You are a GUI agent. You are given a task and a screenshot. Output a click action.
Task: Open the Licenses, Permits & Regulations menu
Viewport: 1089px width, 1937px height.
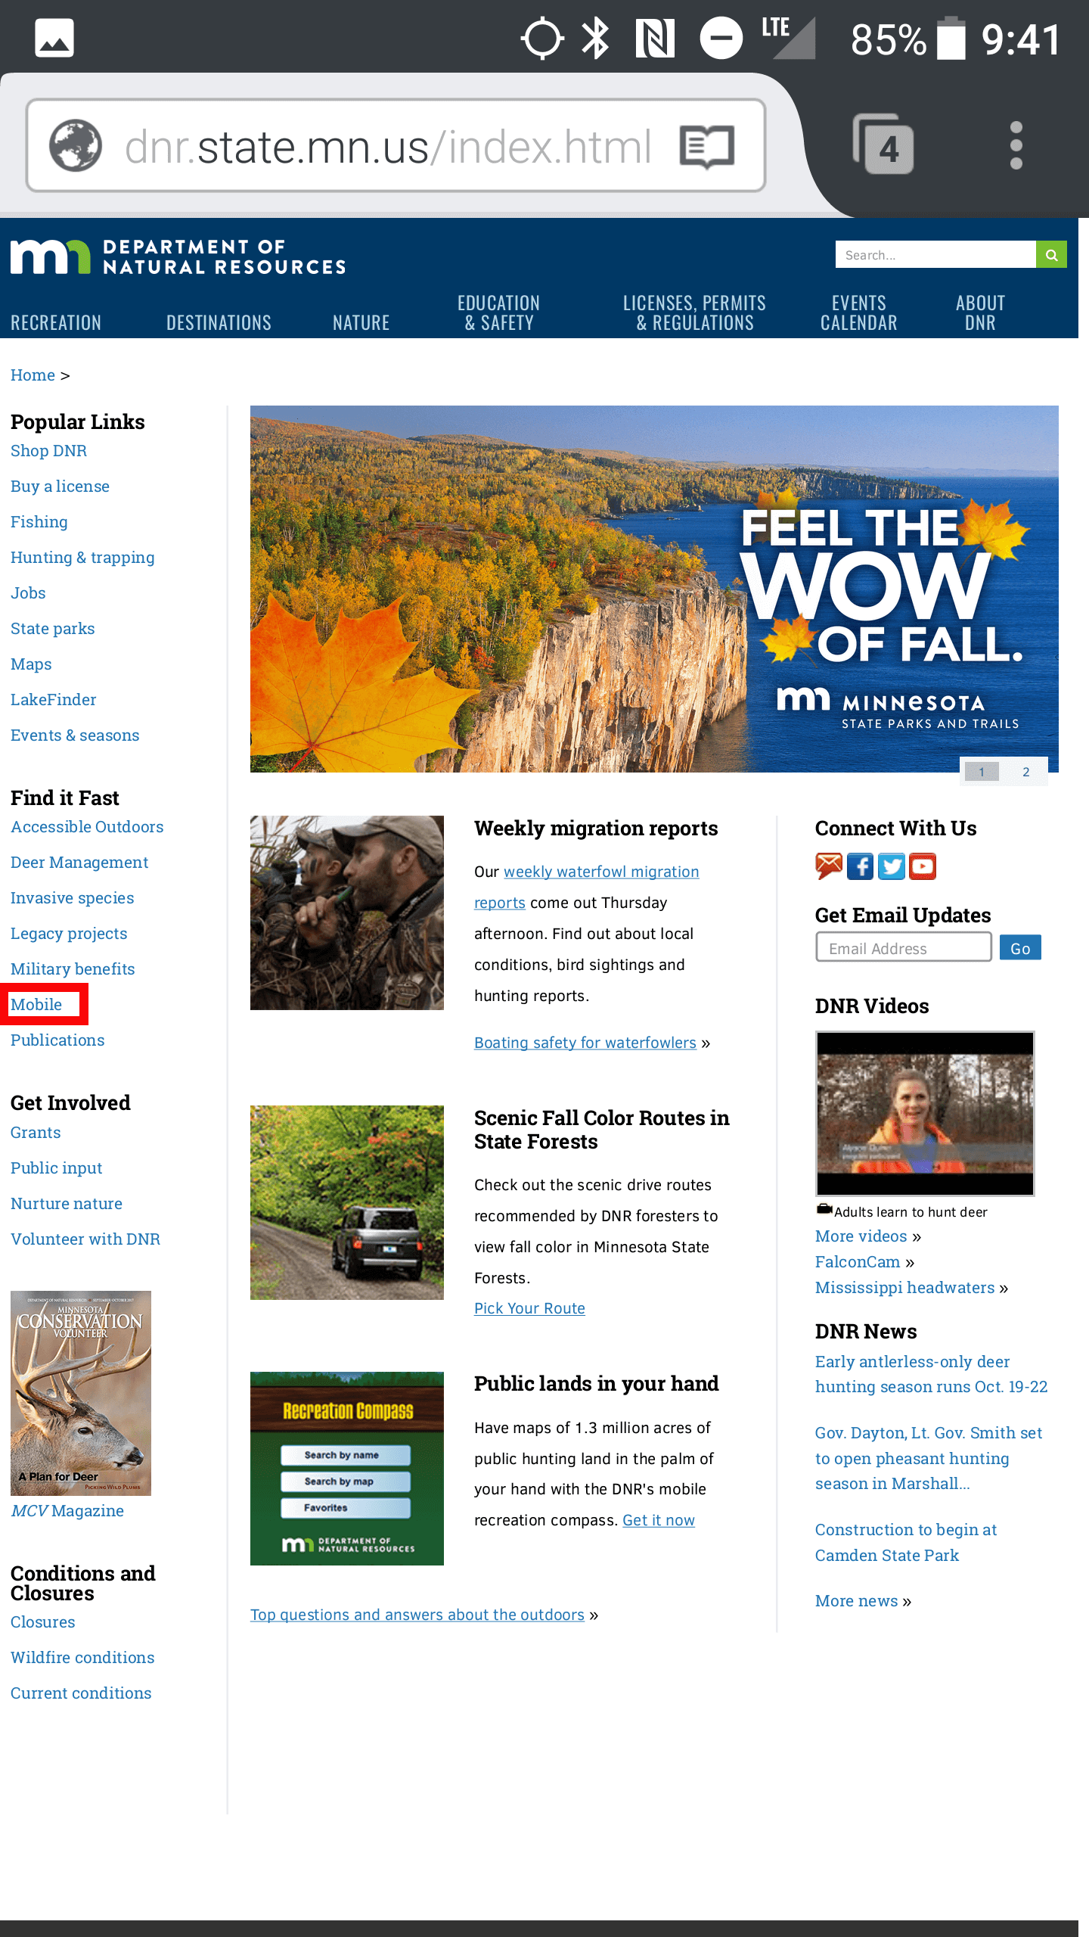click(x=694, y=312)
